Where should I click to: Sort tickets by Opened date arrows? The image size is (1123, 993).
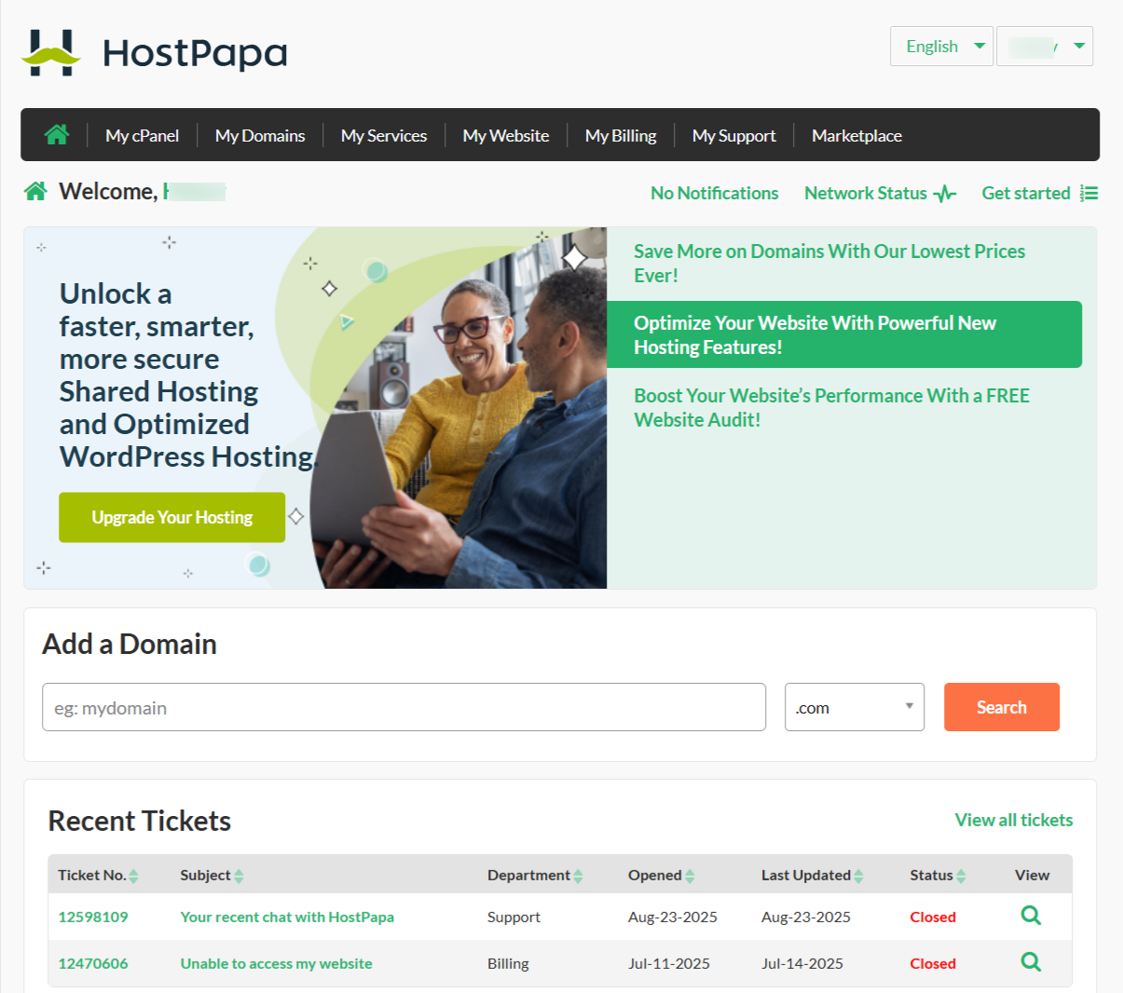pyautogui.click(x=690, y=876)
